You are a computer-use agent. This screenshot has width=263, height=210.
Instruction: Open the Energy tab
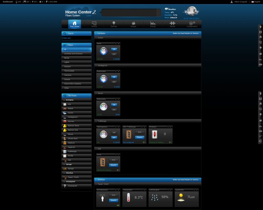(153, 24)
